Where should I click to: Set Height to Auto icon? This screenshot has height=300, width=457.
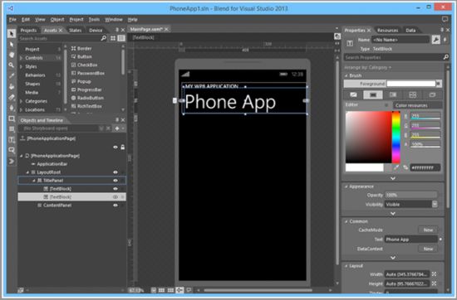[x=434, y=283]
